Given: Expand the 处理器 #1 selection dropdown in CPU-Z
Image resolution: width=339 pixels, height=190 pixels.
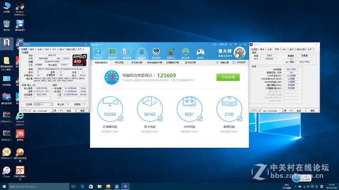Looking at the screenshot, I should pos(51,104).
